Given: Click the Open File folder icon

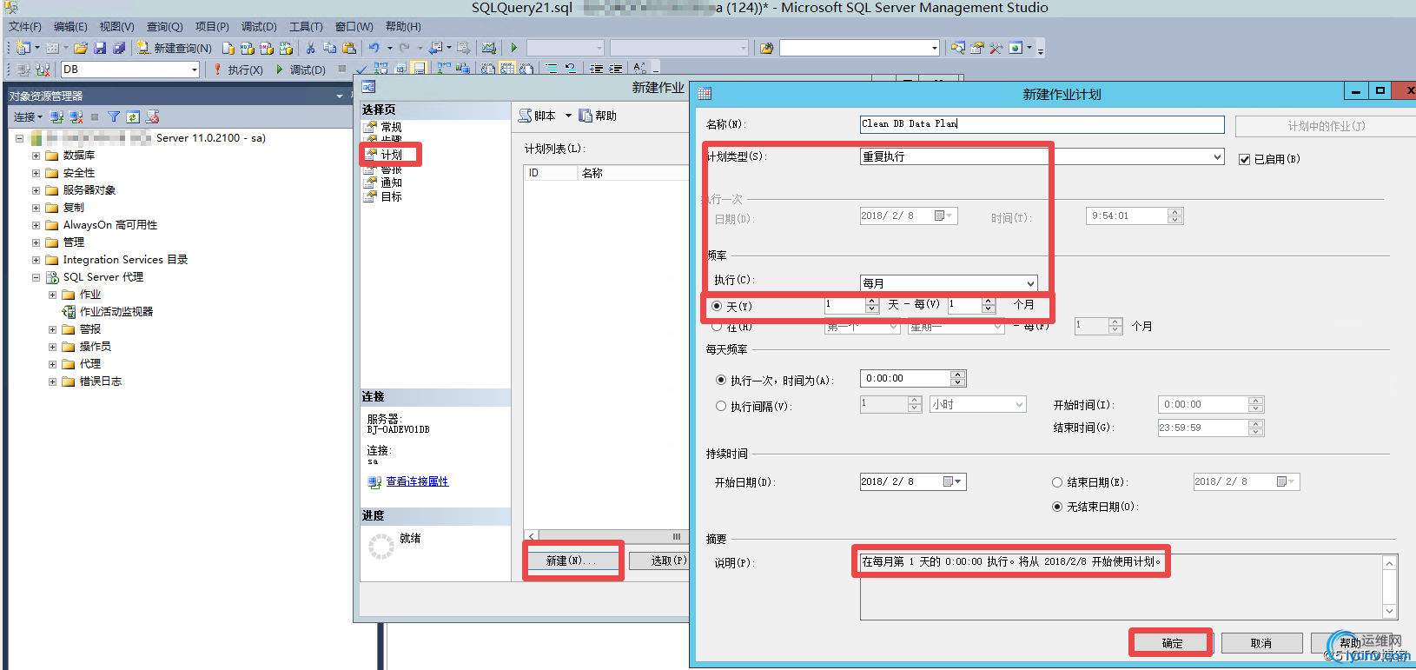Looking at the screenshot, I should (81, 48).
